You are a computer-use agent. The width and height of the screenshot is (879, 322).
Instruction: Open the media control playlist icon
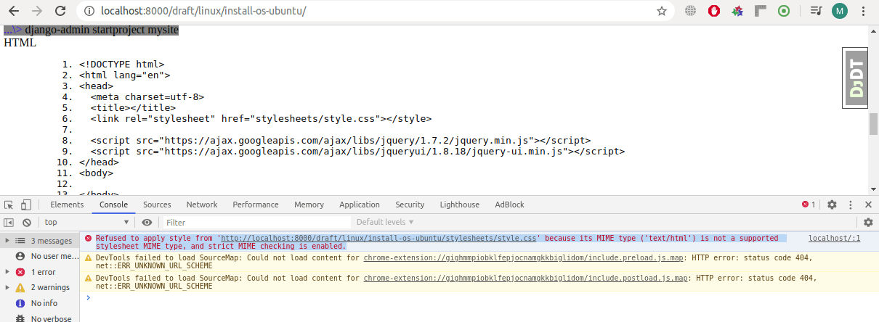click(817, 11)
